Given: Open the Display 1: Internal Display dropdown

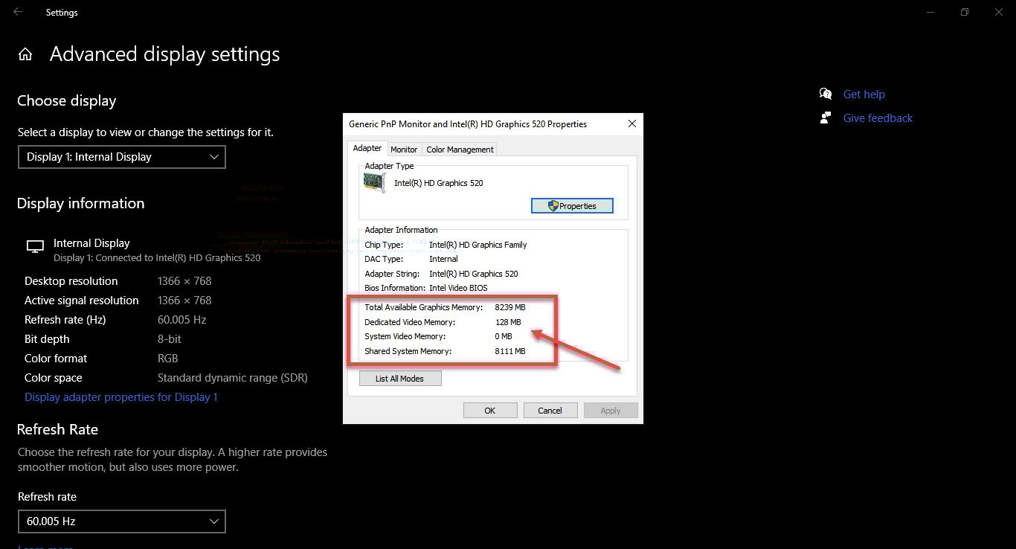Looking at the screenshot, I should [x=121, y=157].
